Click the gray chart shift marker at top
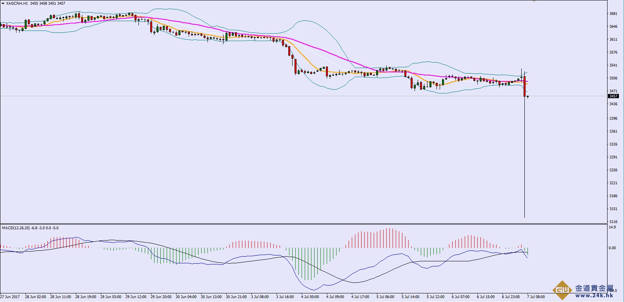Viewport: 624px width, 302px height. 533,1
